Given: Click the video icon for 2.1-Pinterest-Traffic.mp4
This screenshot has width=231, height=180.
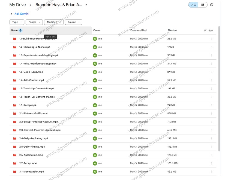Looking at the screenshot, I should click(15, 114).
